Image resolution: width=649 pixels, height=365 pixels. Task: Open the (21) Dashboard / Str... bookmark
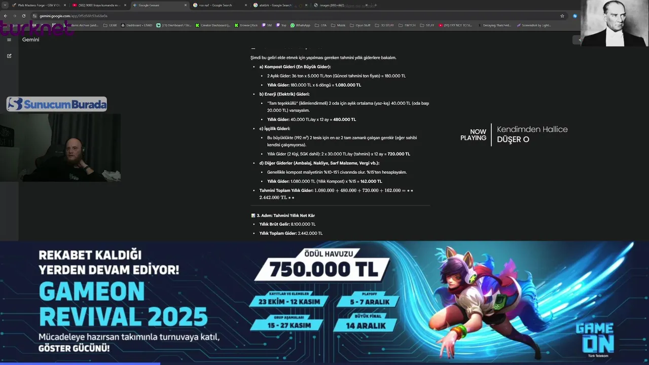click(174, 25)
